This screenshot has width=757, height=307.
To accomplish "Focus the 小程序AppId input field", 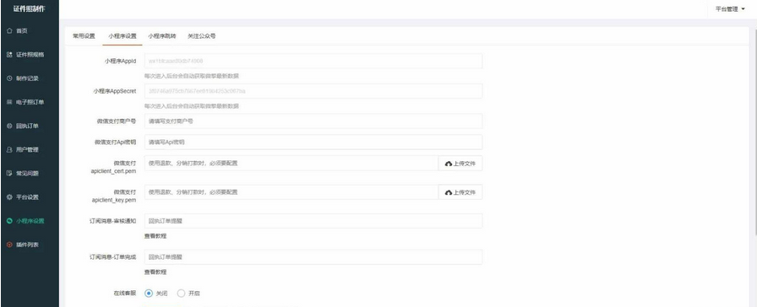I will coord(313,62).
